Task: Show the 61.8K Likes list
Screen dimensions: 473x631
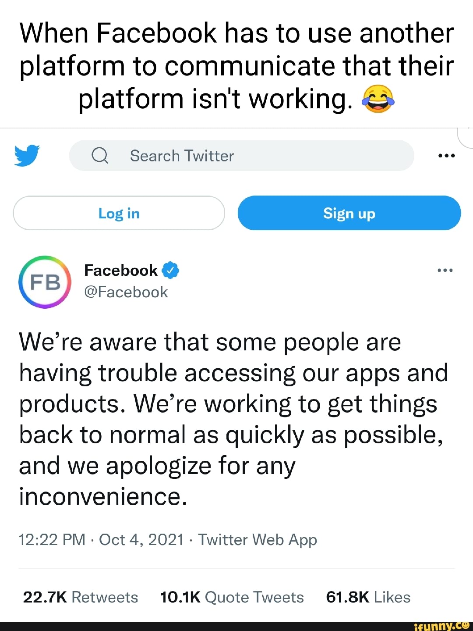Action: click(368, 597)
